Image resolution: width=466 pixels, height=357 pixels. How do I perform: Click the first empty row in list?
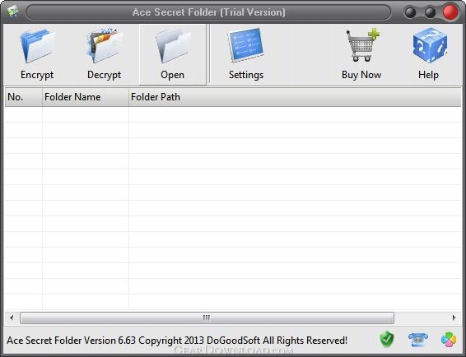233,114
